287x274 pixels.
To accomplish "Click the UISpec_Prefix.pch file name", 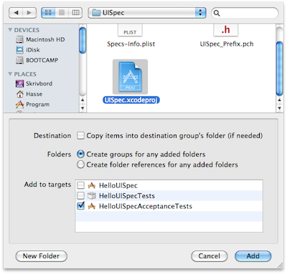I will coord(227,44).
